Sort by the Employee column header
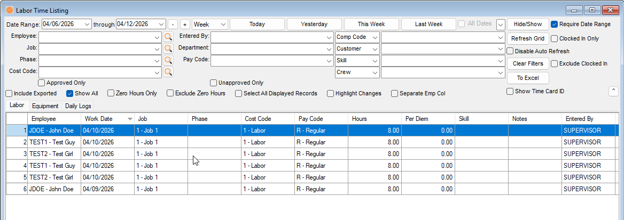The width and height of the screenshot is (624, 220). click(x=54, y=119)
